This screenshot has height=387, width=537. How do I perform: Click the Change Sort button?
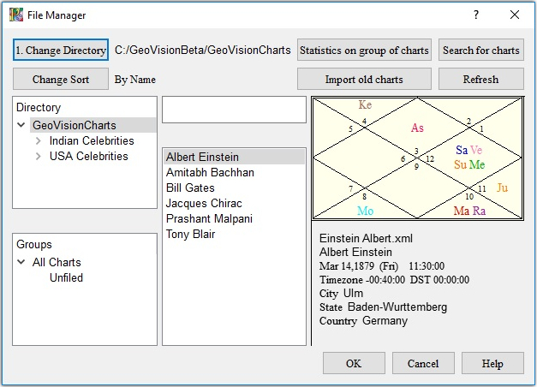coord(61,80)
